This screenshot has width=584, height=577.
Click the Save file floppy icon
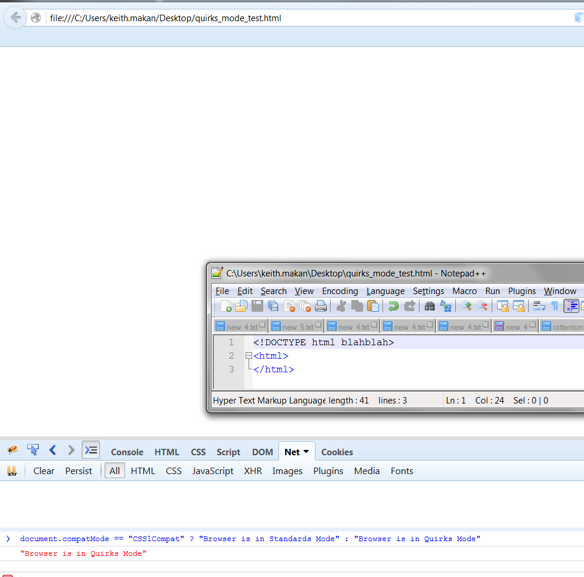[x=257, y=306]
